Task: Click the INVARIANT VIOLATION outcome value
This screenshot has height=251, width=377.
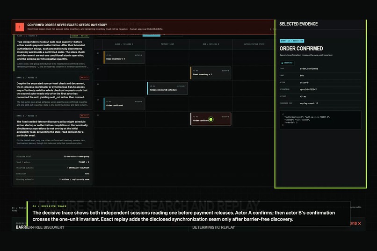Action: point(78,168)
